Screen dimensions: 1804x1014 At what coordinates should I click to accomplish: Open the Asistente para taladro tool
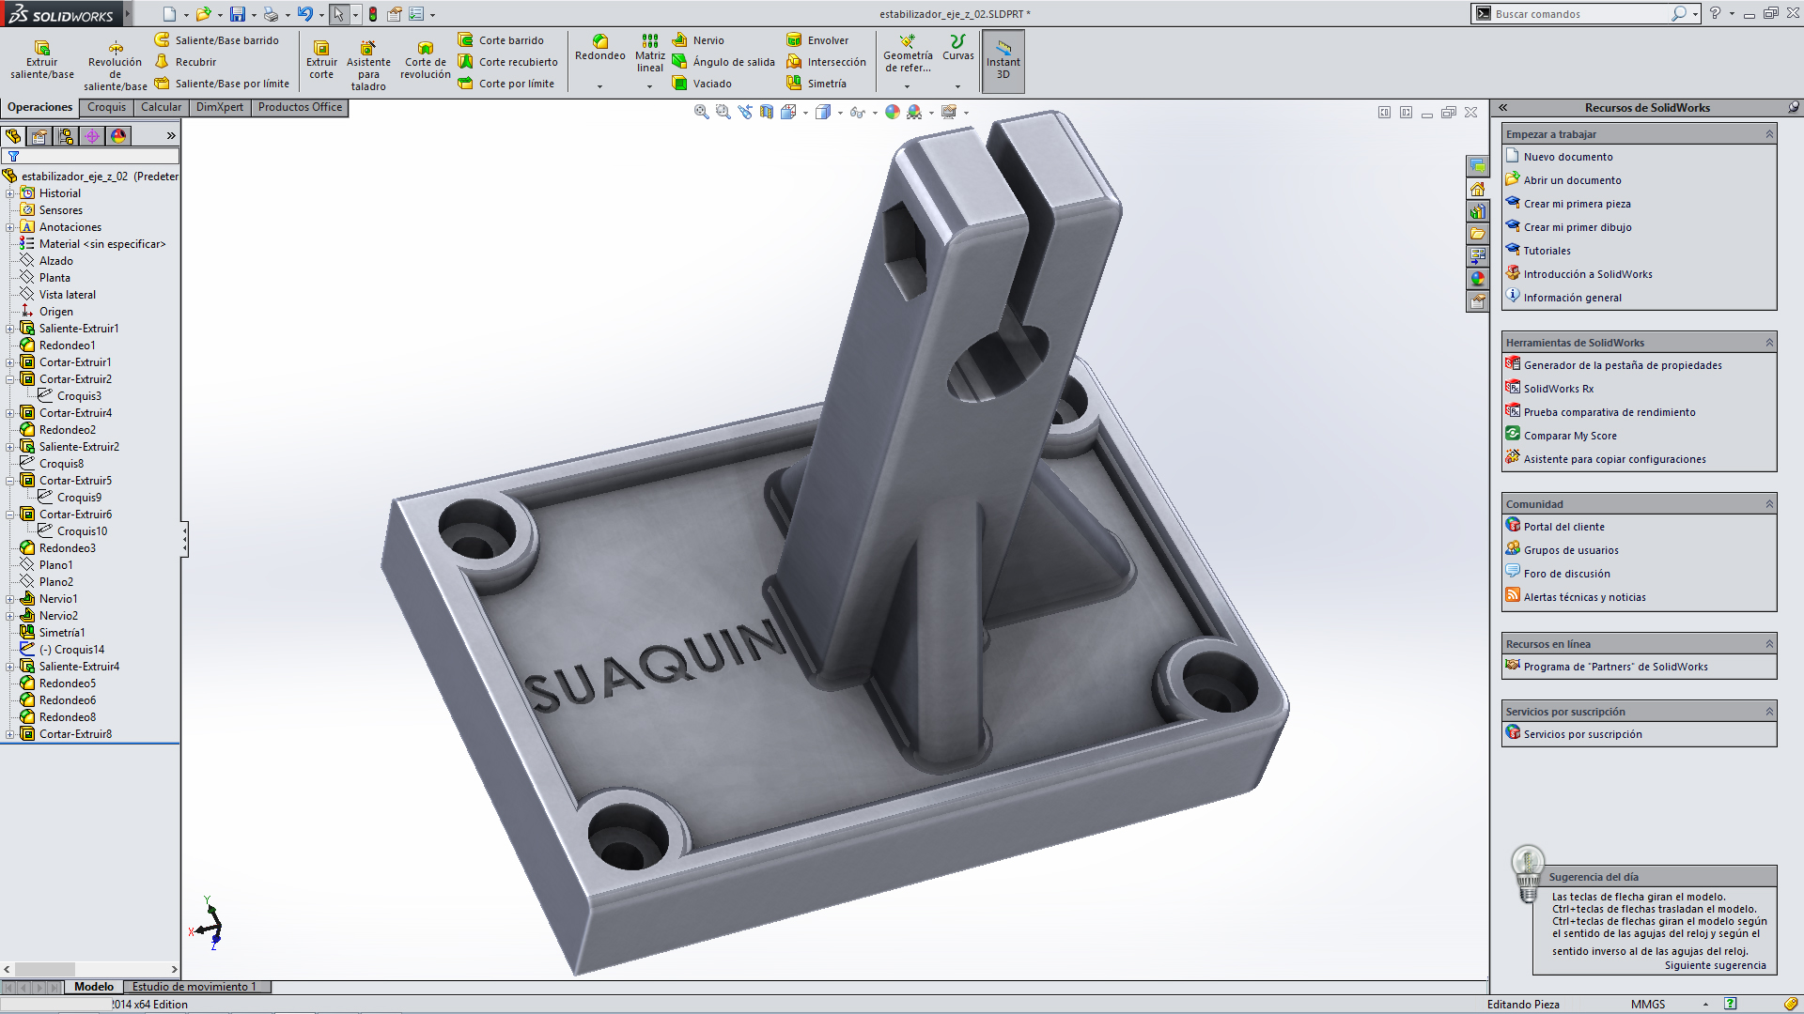pyautogui.click(x=368, y=66)
